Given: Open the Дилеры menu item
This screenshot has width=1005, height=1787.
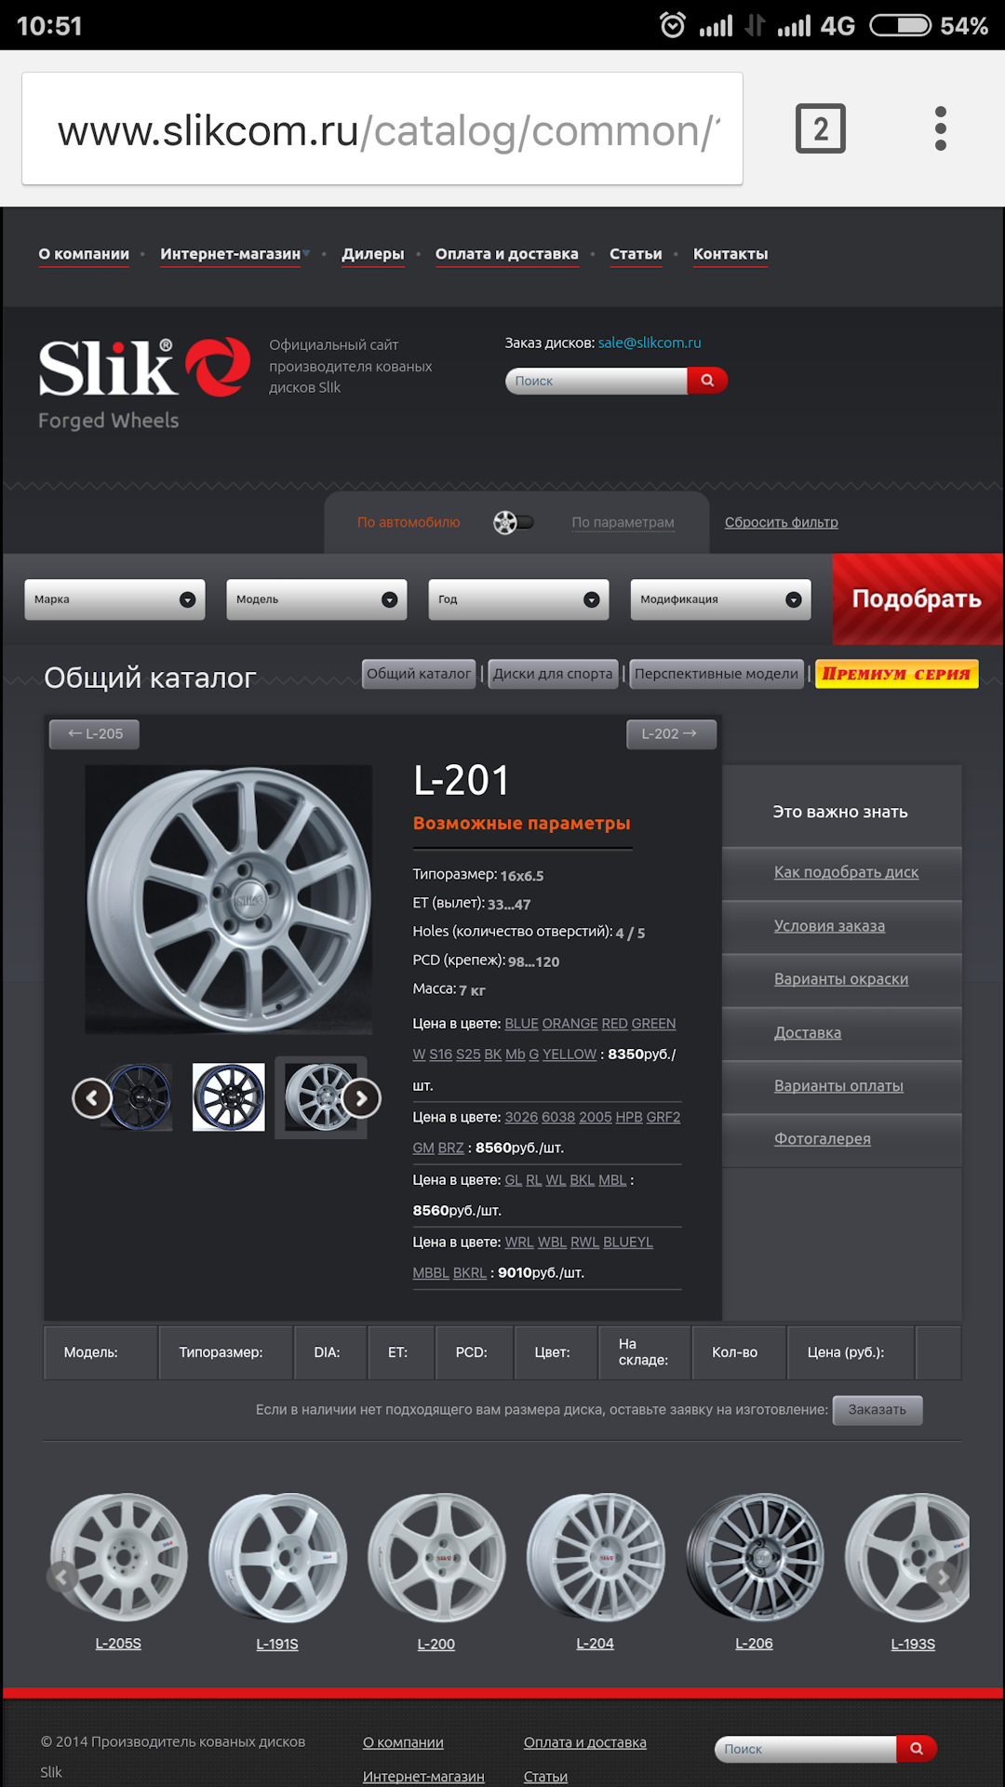Looking at the screenshot, I should click(372, 254).
